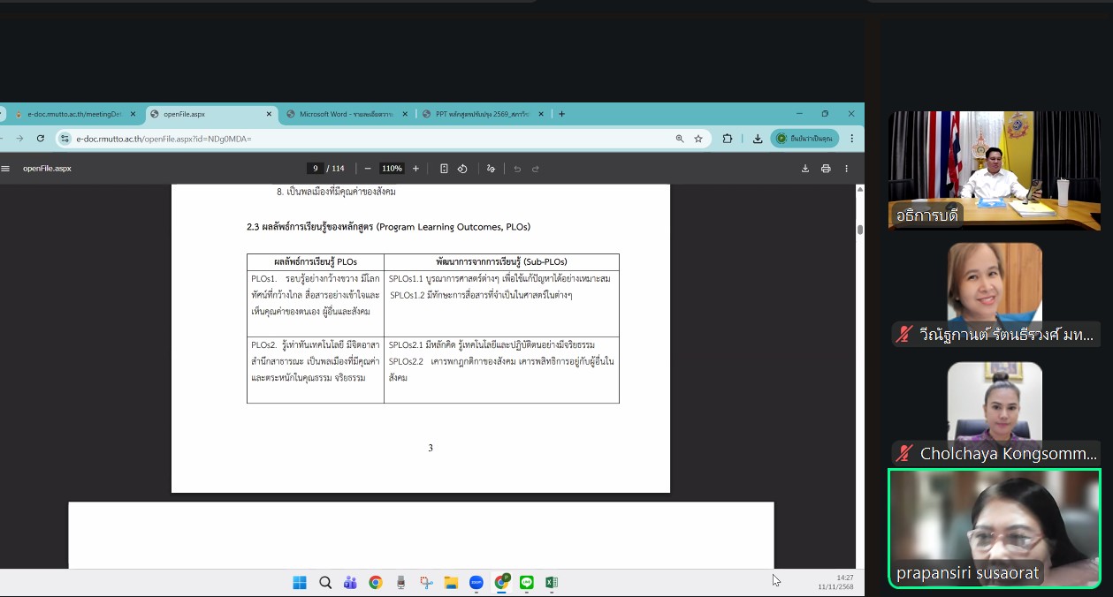Zoom out the PDF with minus button
This screenshot has height=597, width=1113.
[368, 169]
